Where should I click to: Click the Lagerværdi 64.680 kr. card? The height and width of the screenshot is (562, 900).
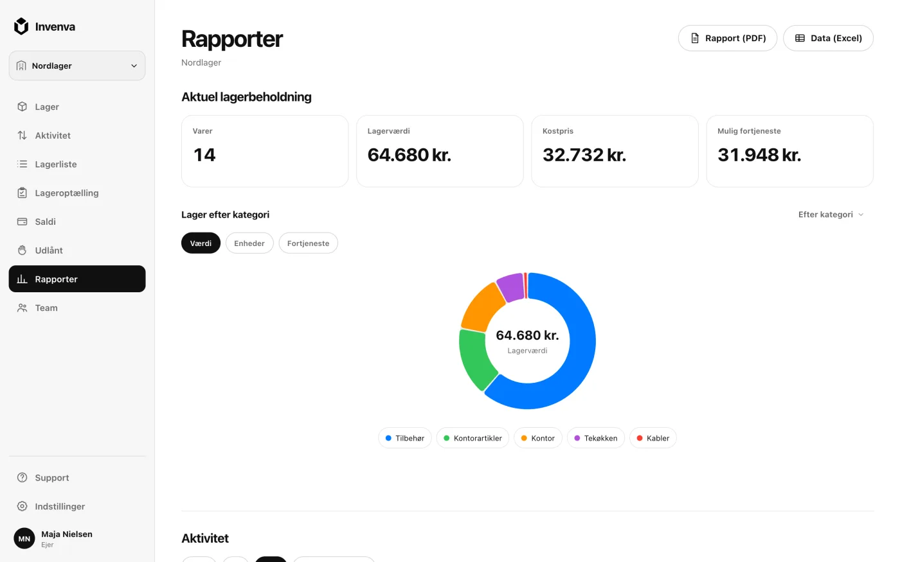pyautogui.click(x=440, y=151)
